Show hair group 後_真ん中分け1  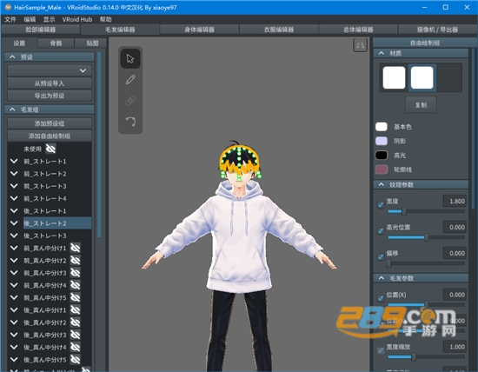click(76, 309)
